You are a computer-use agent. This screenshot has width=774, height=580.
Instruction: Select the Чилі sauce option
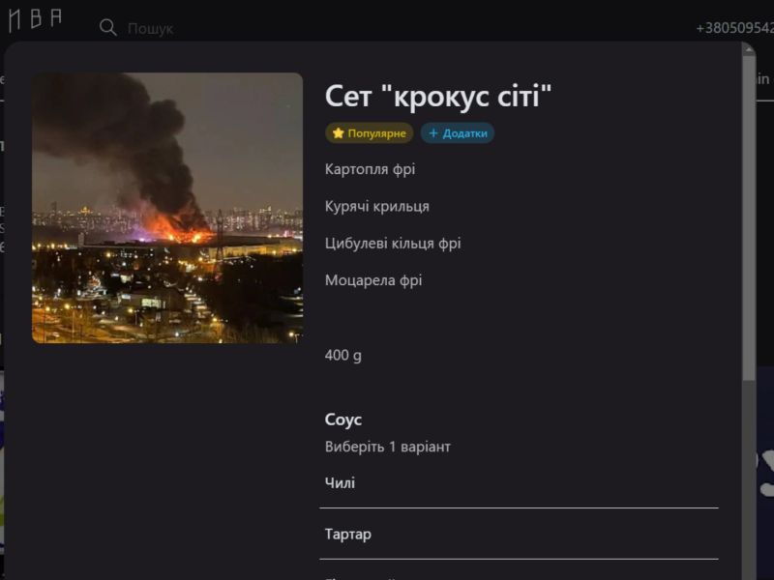tap(519, 482)
